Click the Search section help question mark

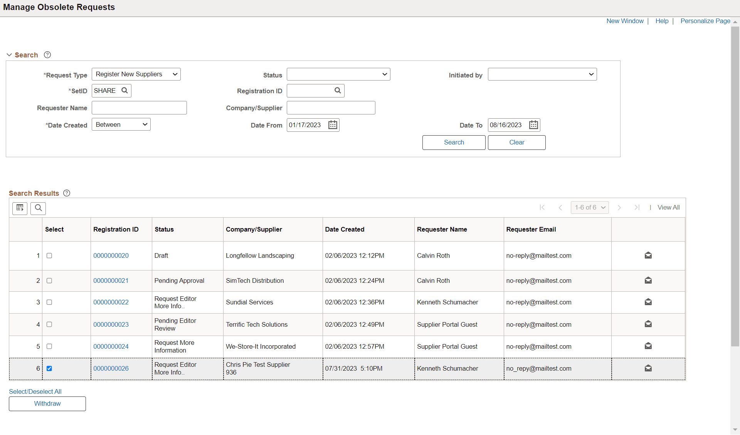click(47, 55)
